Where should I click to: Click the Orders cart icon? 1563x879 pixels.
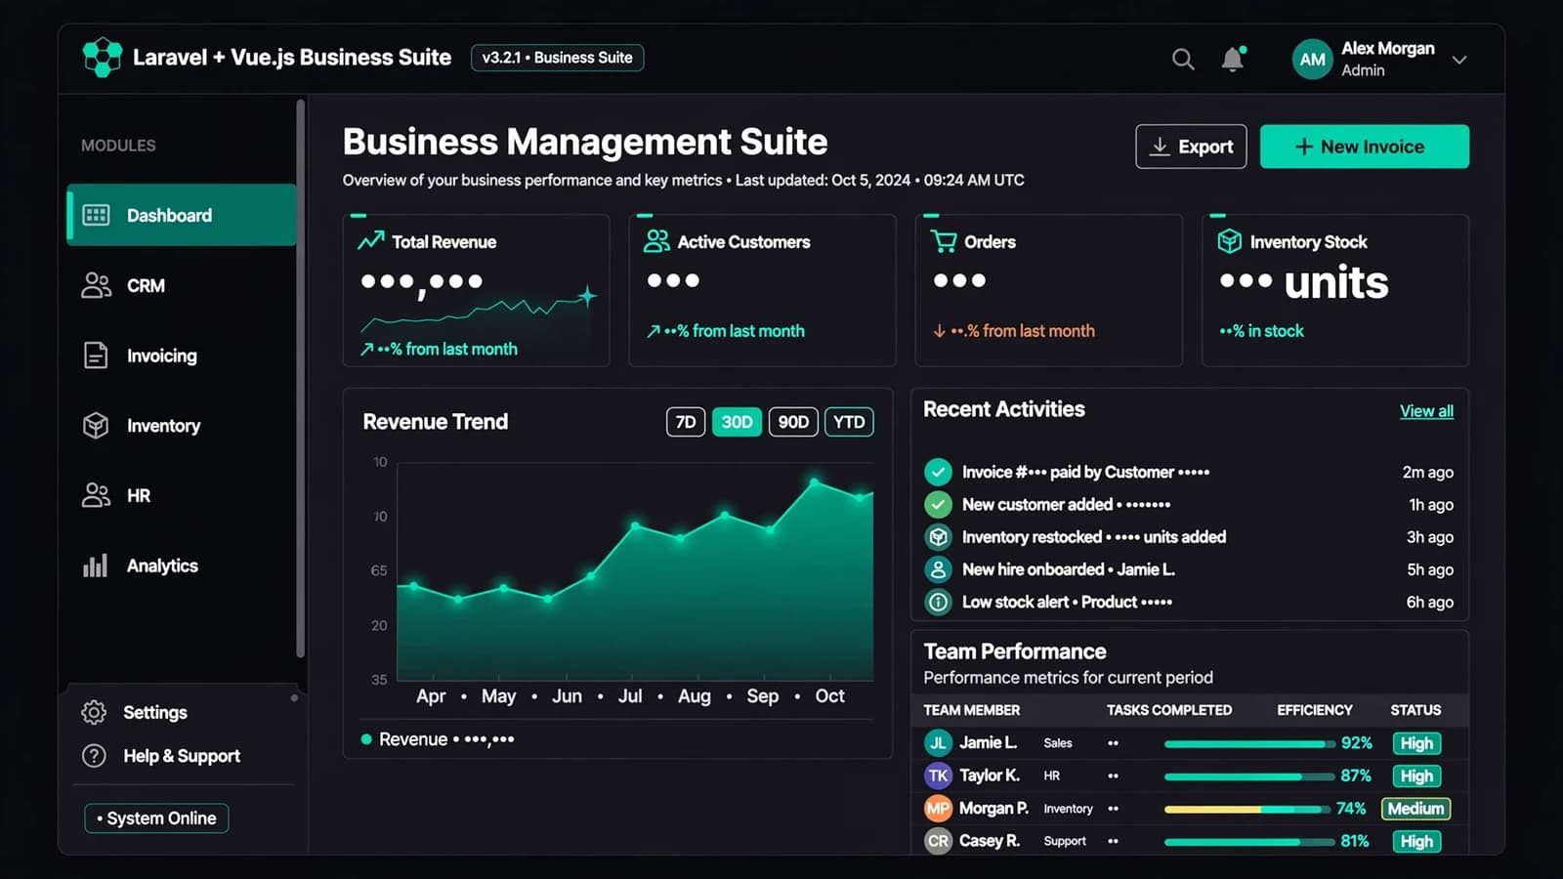click(x=944, y=241)
